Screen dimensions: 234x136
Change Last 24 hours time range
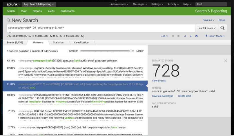point(206,28)
